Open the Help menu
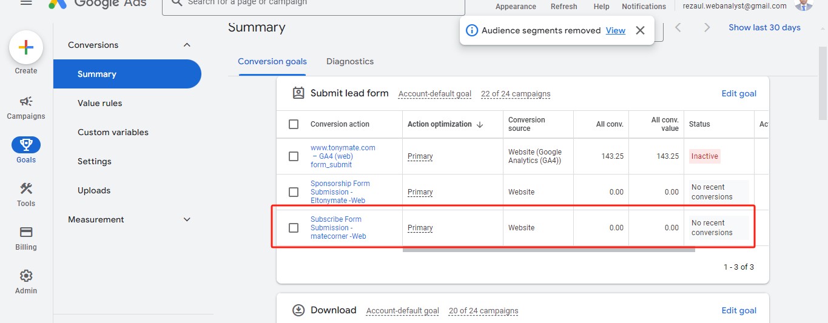 pos(601,6)
